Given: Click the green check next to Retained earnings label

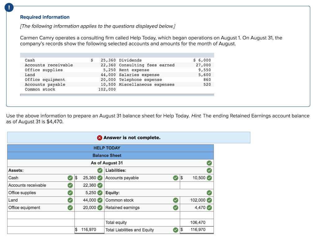Looking at the screenshot, I should [x=176, y=208].
